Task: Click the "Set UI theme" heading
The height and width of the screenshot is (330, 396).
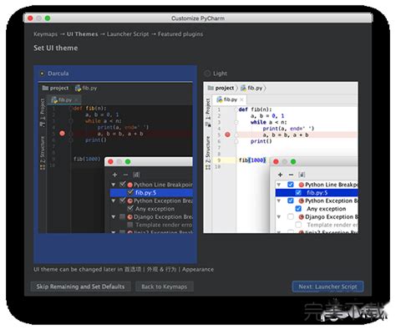Action: (56, 48)
